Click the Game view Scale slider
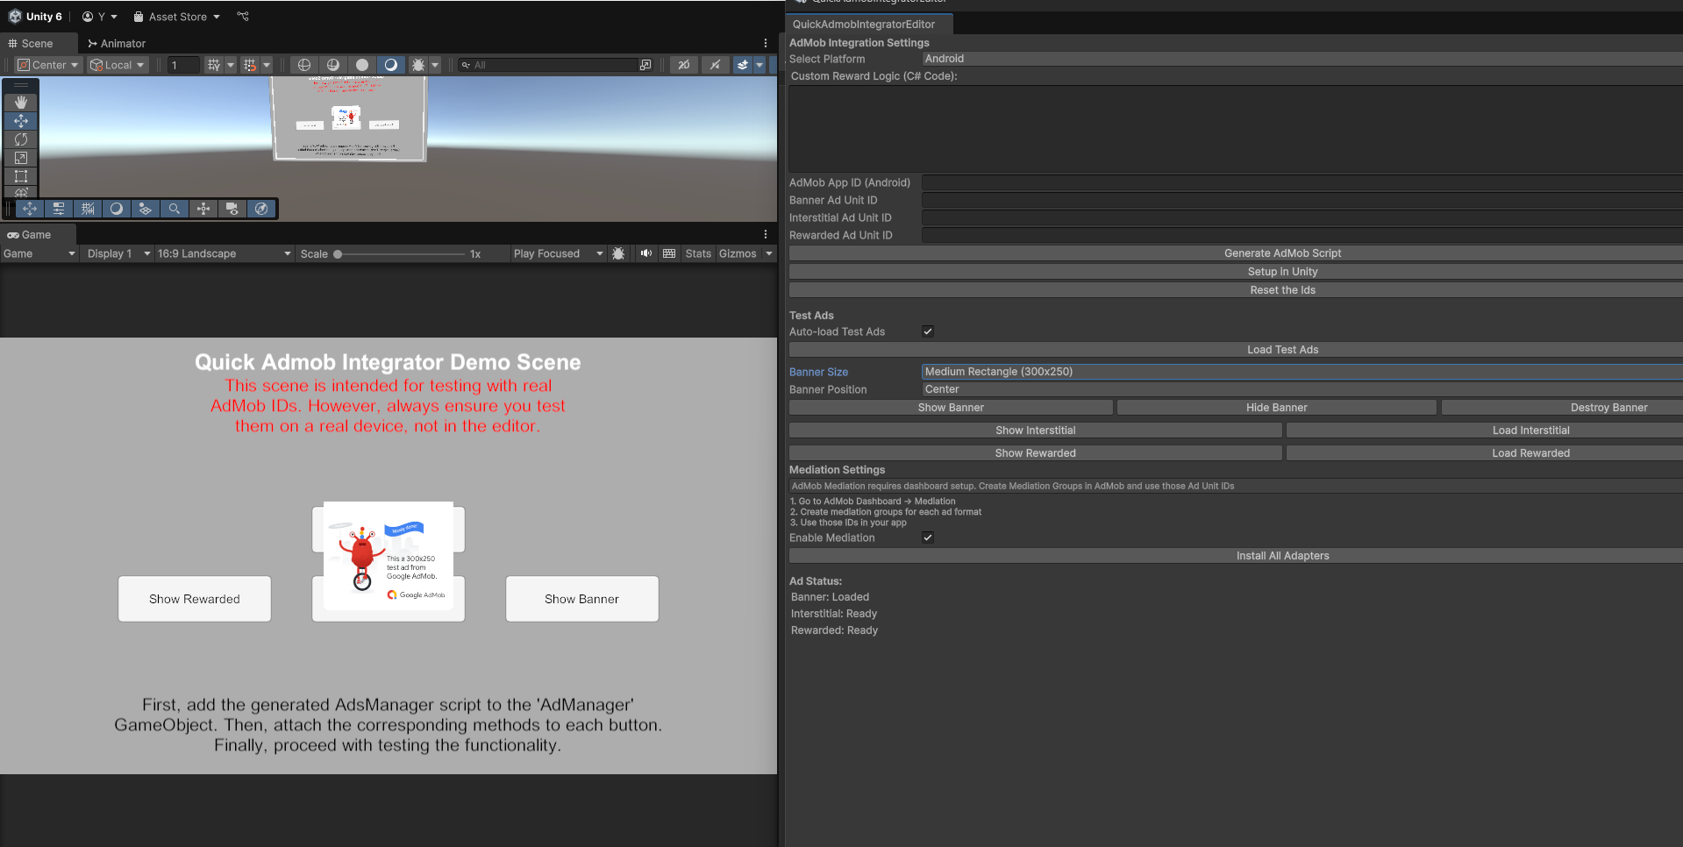Image resolution: width=1683 pixels, height=847 pixels. pos(401,254)
